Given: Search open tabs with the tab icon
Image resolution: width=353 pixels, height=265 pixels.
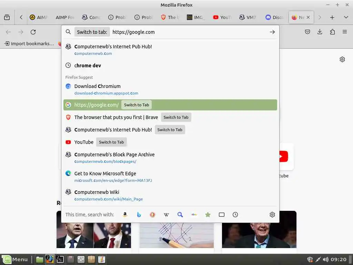Looking at the screenshot, I should [x=222, y=215].
